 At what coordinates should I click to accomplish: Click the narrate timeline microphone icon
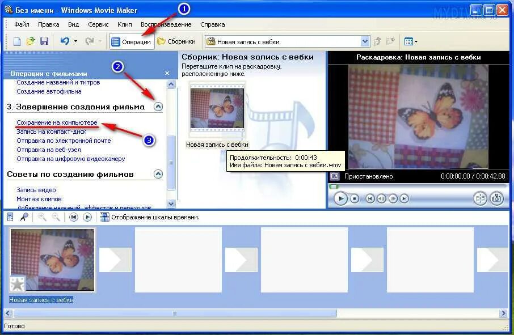(24, 217)
